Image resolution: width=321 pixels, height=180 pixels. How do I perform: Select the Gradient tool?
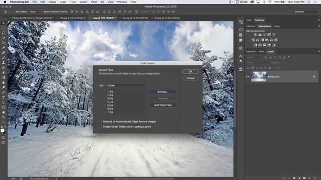tap(4, 77)
